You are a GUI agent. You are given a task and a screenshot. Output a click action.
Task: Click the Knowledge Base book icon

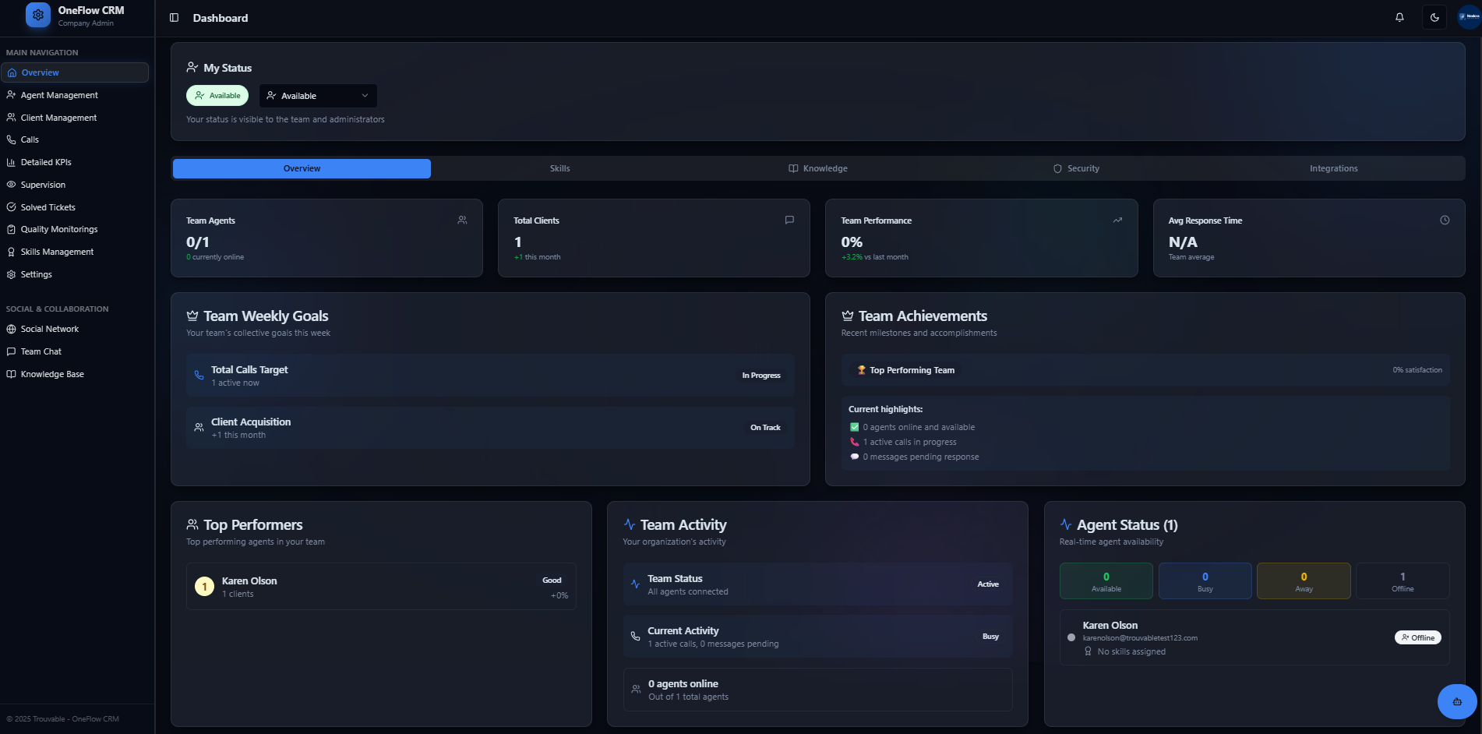pos(11,374)
